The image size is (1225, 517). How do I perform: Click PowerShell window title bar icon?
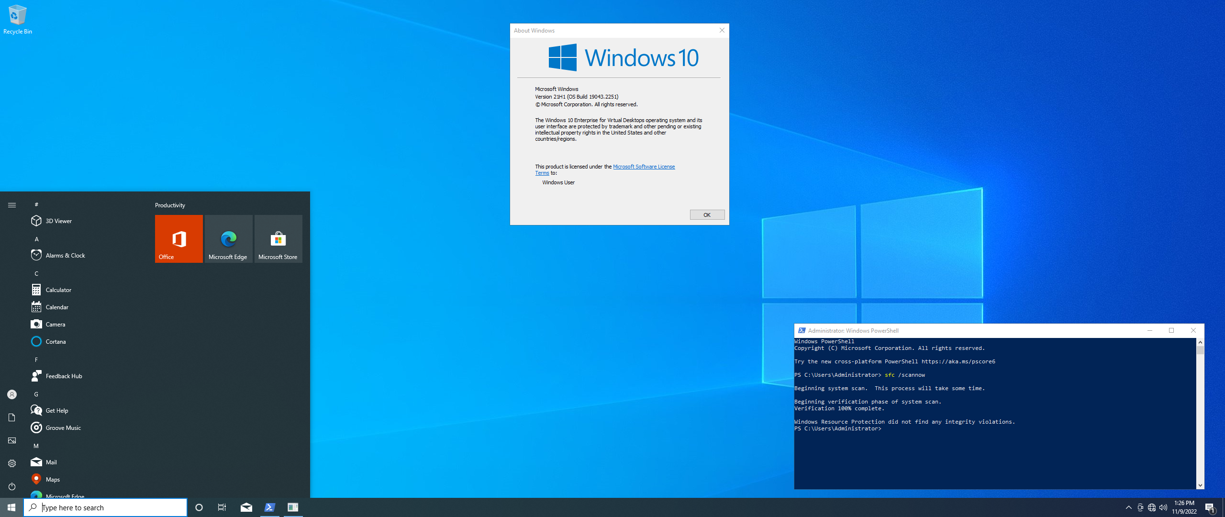click(802, 331)
